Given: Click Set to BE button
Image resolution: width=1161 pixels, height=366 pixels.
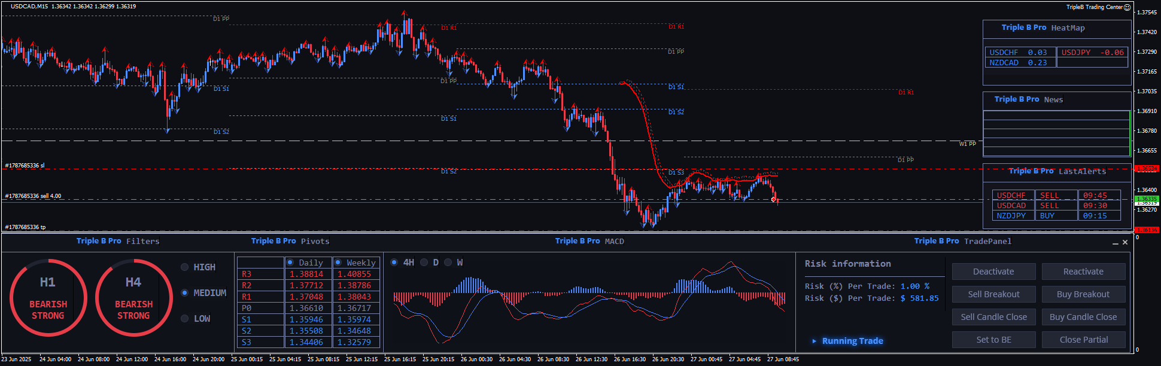Looking at the screenshot, I should (993, 340).
